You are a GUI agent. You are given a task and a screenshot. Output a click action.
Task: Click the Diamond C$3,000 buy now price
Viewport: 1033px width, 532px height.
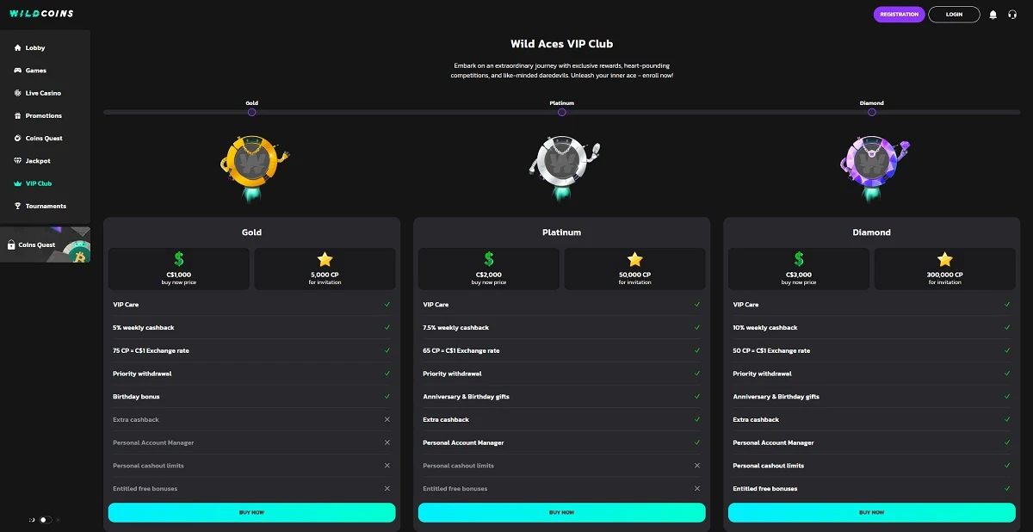799,269
